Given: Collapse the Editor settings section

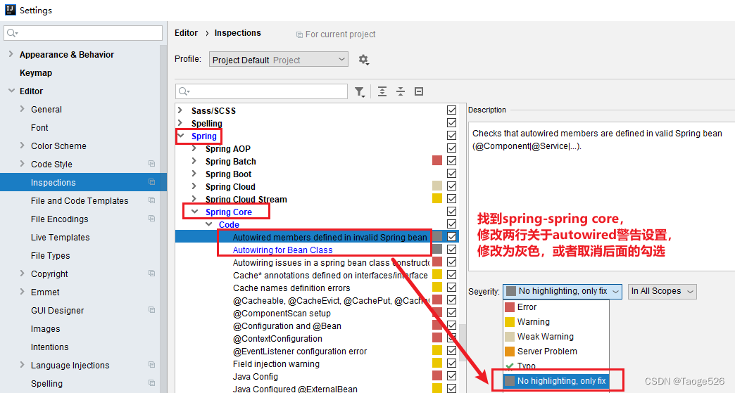Looking at the screenshot, I should pyautogui.click(x=11, y=91).
